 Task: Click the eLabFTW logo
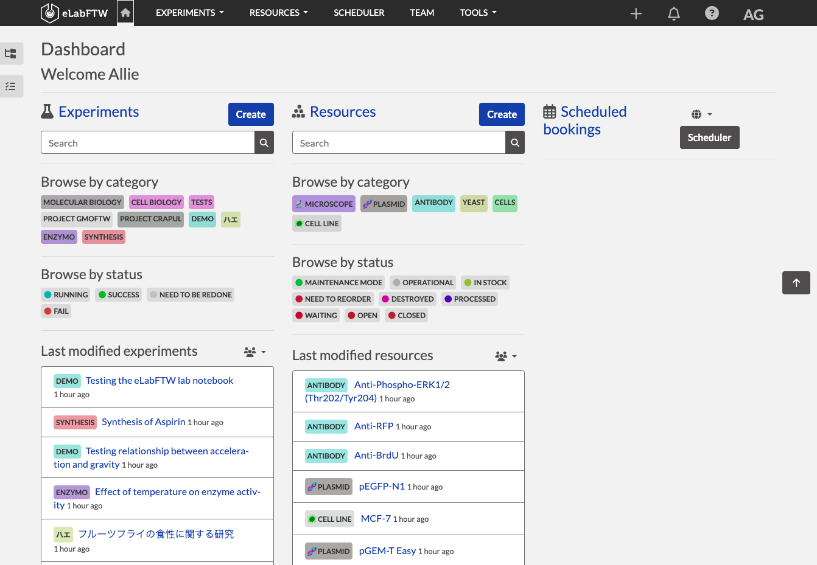74,13
